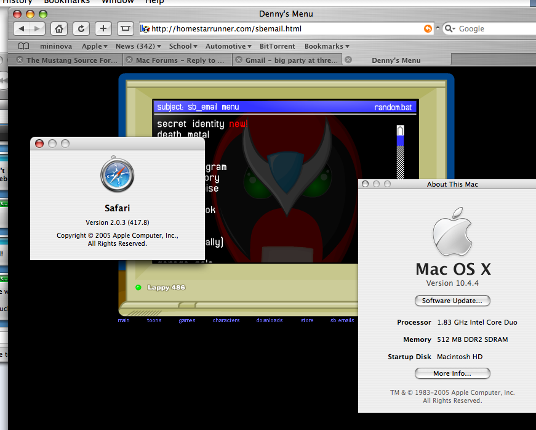Click the Macintosh HD startup disk value
Screen dimensions: 536x430
[x=460, y=357]
